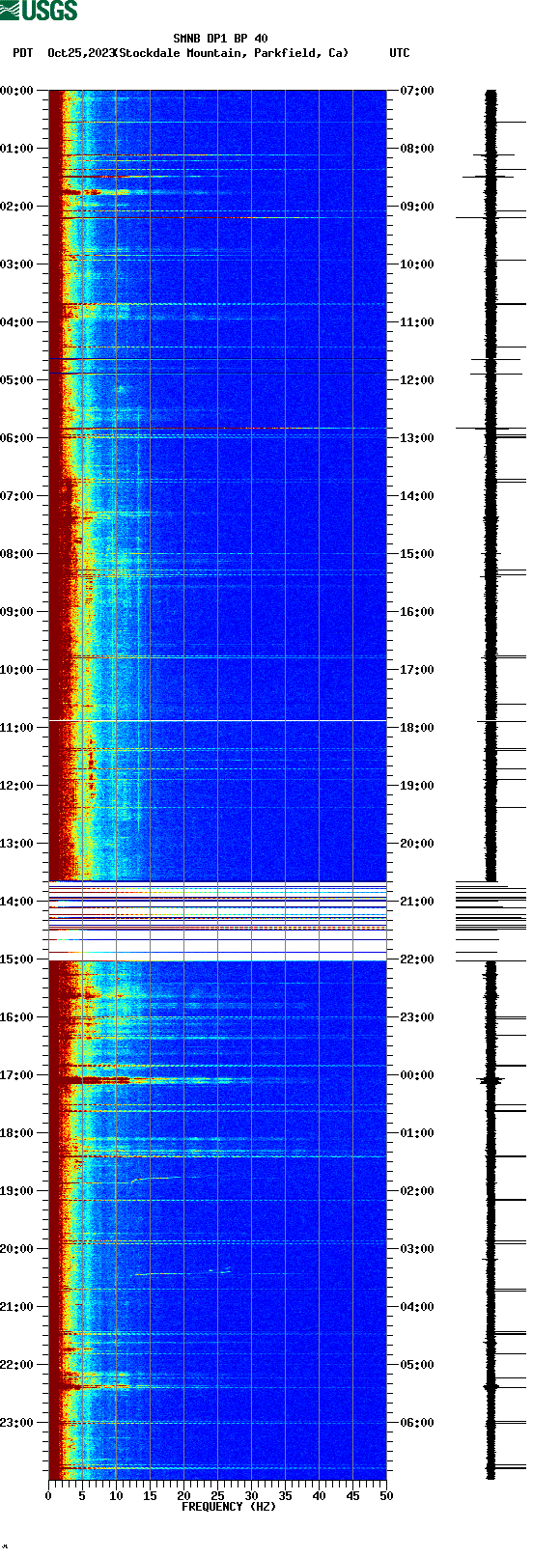Click the 13:00 label on the UTC axis
Image resolution: width=533 pixels, height=1557 pixels.
[417, 438]
